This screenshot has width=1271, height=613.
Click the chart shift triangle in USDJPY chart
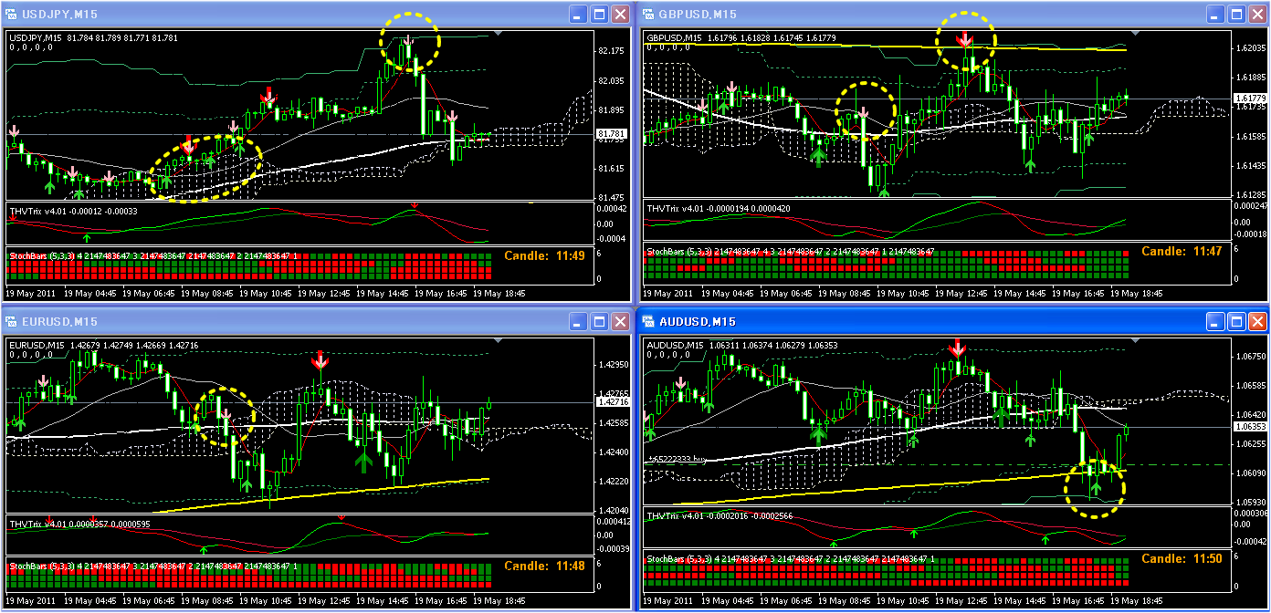(497, 34)
